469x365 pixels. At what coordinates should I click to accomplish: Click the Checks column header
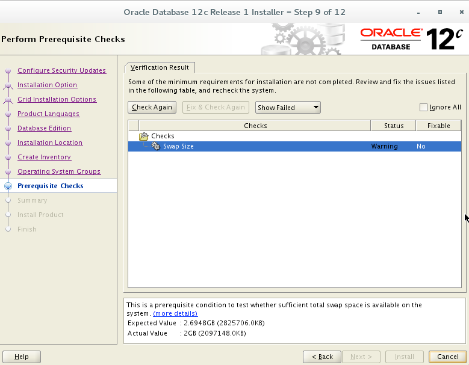pos(255,126)
